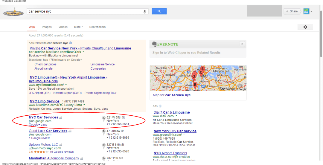Expand the blacklane.com URL dropdown arrow
Image resolution: width=323 pixels, height=165 pixels.
click(83, 52)
